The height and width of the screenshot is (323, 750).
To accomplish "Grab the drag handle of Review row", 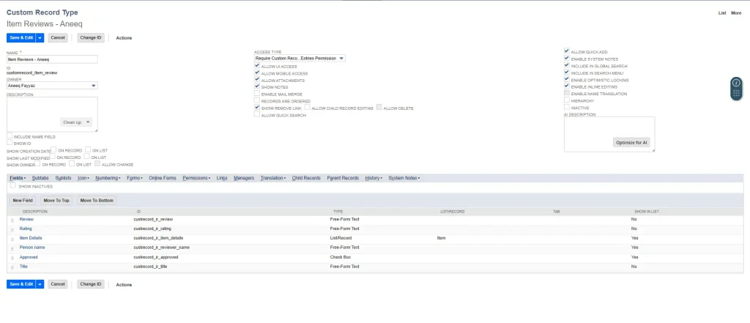I will coord(12,220).
